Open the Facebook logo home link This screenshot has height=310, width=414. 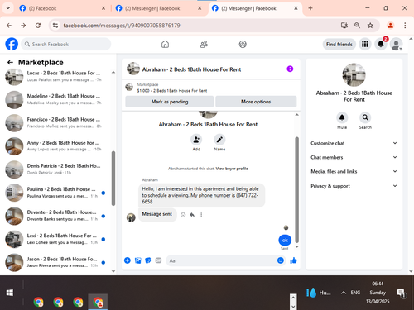12,44
